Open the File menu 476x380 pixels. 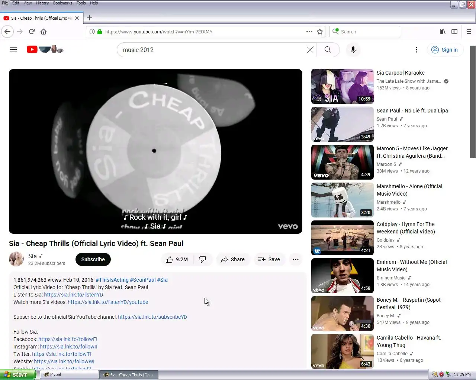coord(5,3)
